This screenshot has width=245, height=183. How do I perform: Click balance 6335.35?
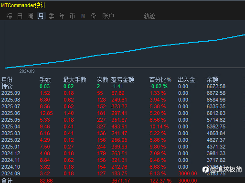point(216,106)
